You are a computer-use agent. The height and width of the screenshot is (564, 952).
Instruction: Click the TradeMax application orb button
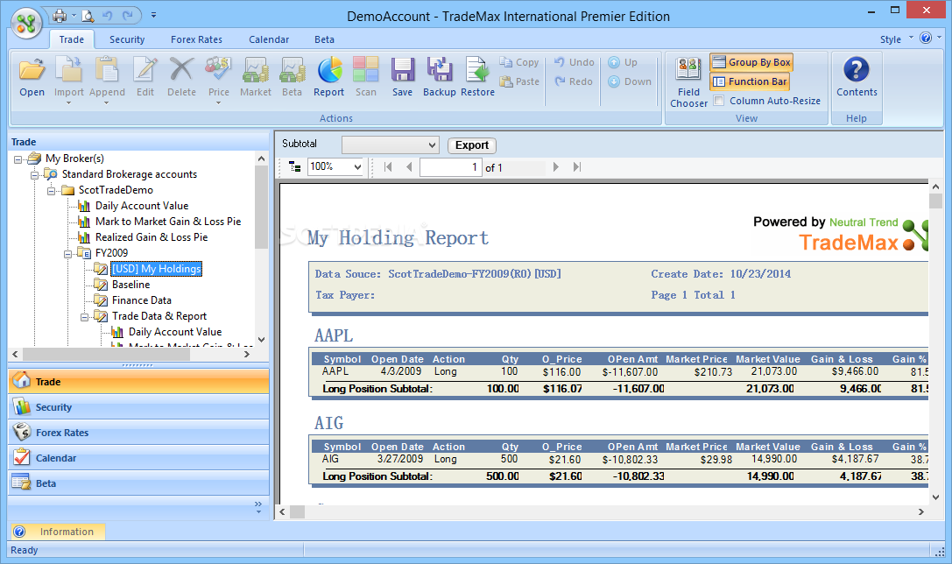click(26, 23)
